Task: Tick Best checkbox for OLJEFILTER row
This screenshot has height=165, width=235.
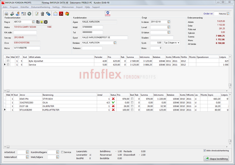Action: click(x=132, y=106)
